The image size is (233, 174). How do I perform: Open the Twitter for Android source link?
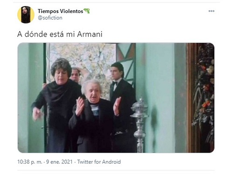99,162
